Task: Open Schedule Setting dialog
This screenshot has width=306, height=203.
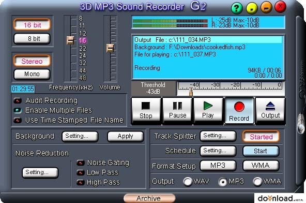Action: coord(218,151)
